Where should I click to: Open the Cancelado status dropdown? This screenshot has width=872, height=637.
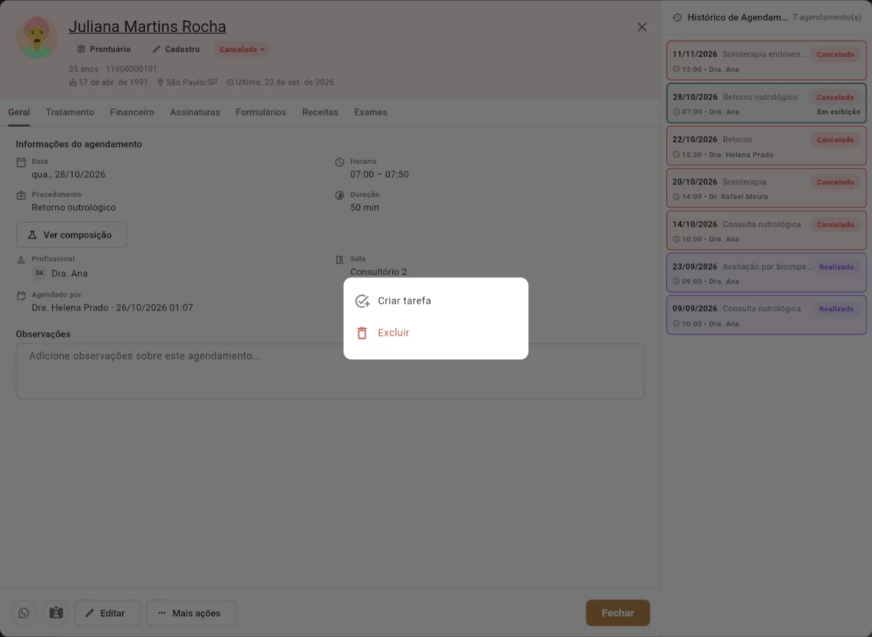coord(242,50)
